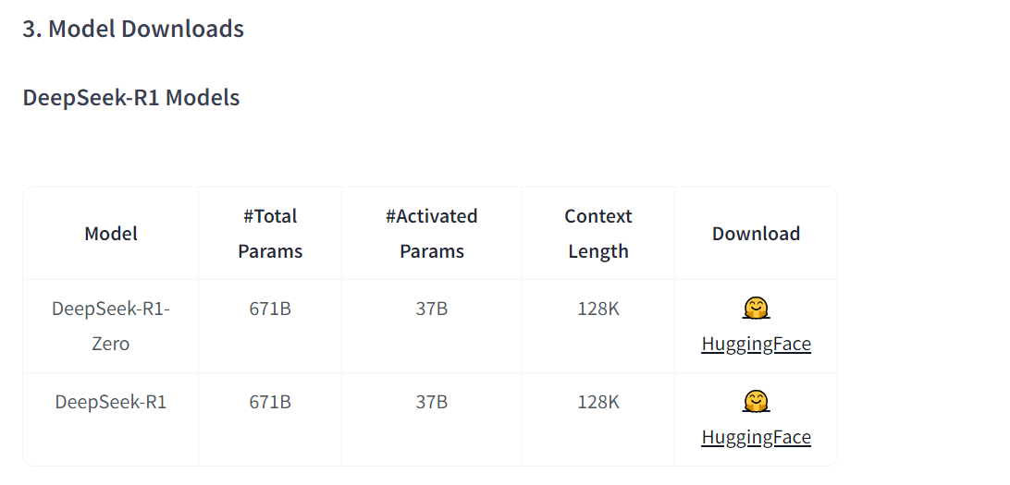Select the DeepSeek-R1-Zero model name cell

tap(111, 326)
